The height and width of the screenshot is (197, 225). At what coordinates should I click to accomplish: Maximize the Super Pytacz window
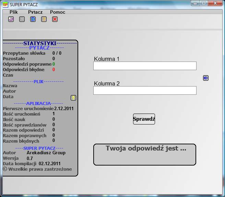coord(204,3)
